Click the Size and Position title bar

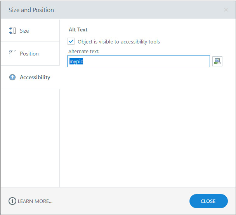[111, 10]
